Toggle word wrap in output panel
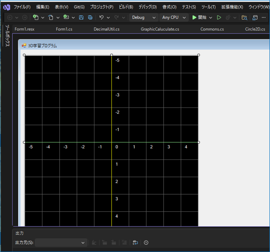The image size is (270, 252). tap(135, 243)
